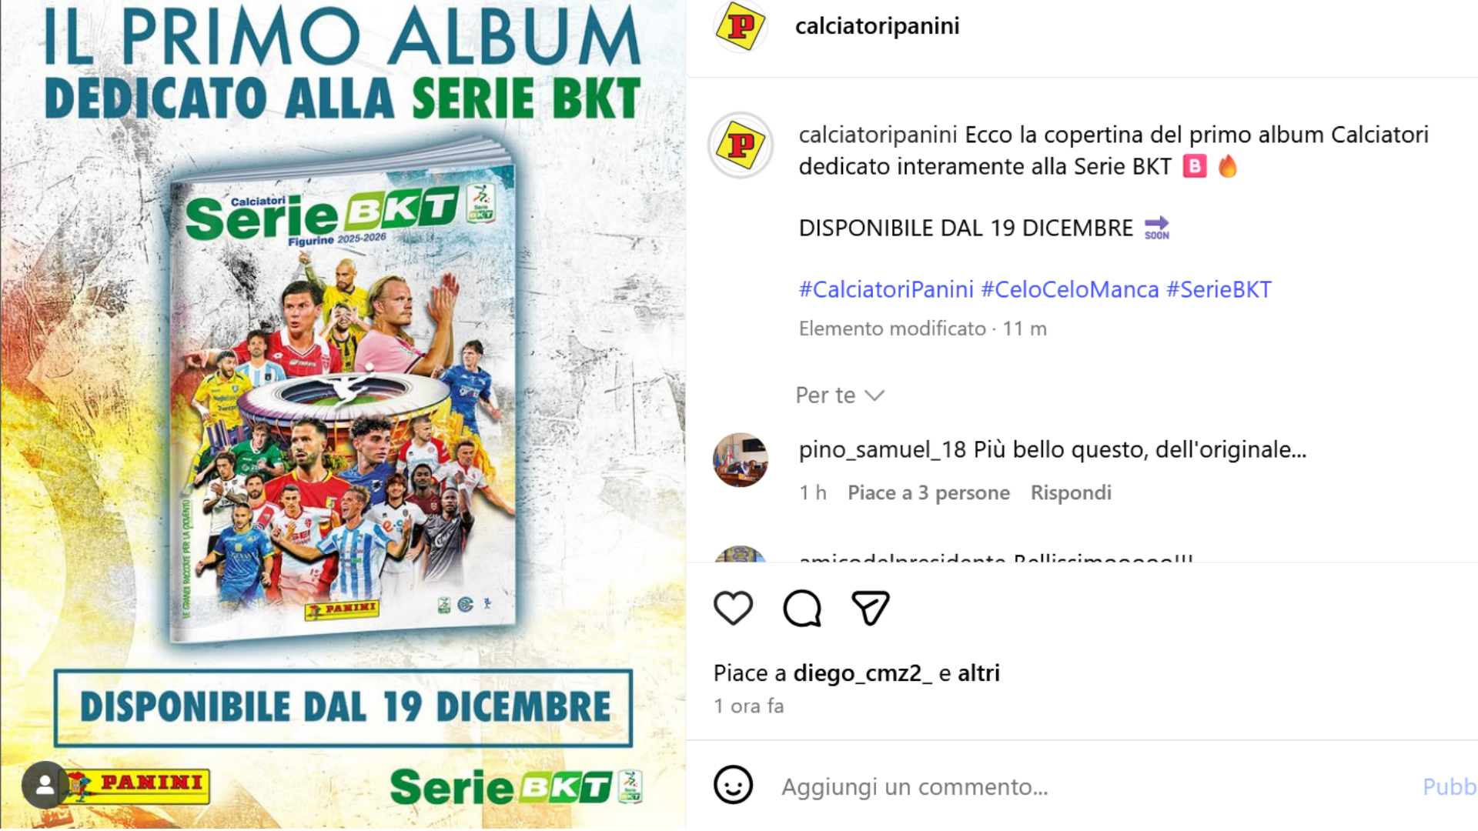Like the post with the heart icon

click(733, 609)
